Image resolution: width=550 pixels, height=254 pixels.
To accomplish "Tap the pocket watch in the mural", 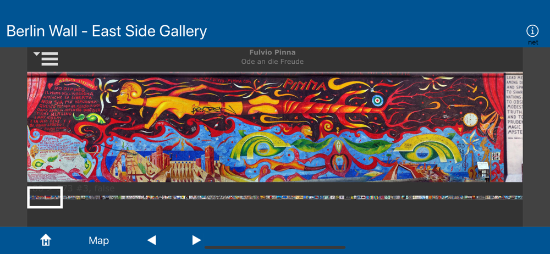I will pyautogui.click(x=470, y=119).
